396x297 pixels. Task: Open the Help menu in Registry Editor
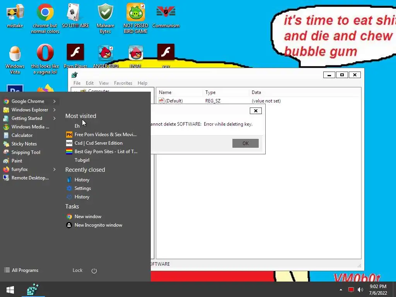(142, 83)
